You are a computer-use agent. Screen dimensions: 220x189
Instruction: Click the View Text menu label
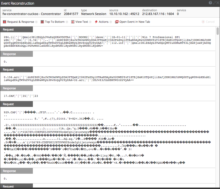(x=82, y=22)
